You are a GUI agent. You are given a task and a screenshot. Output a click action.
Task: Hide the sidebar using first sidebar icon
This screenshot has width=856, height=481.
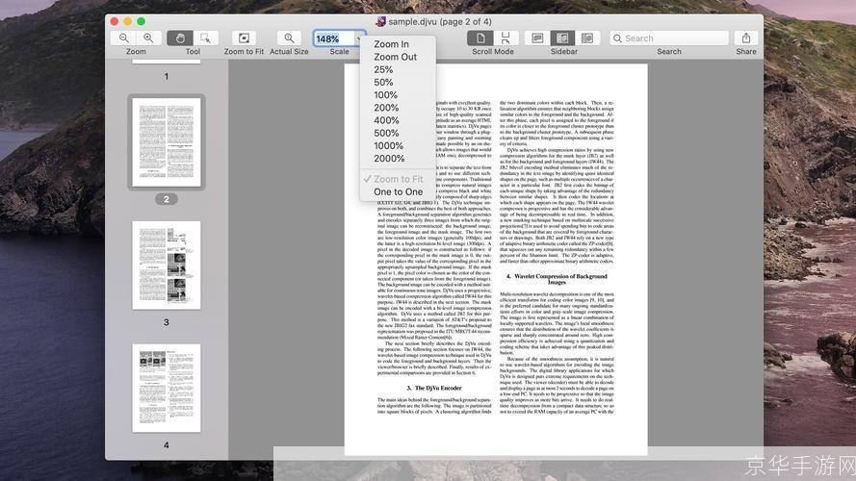(537, 38)
